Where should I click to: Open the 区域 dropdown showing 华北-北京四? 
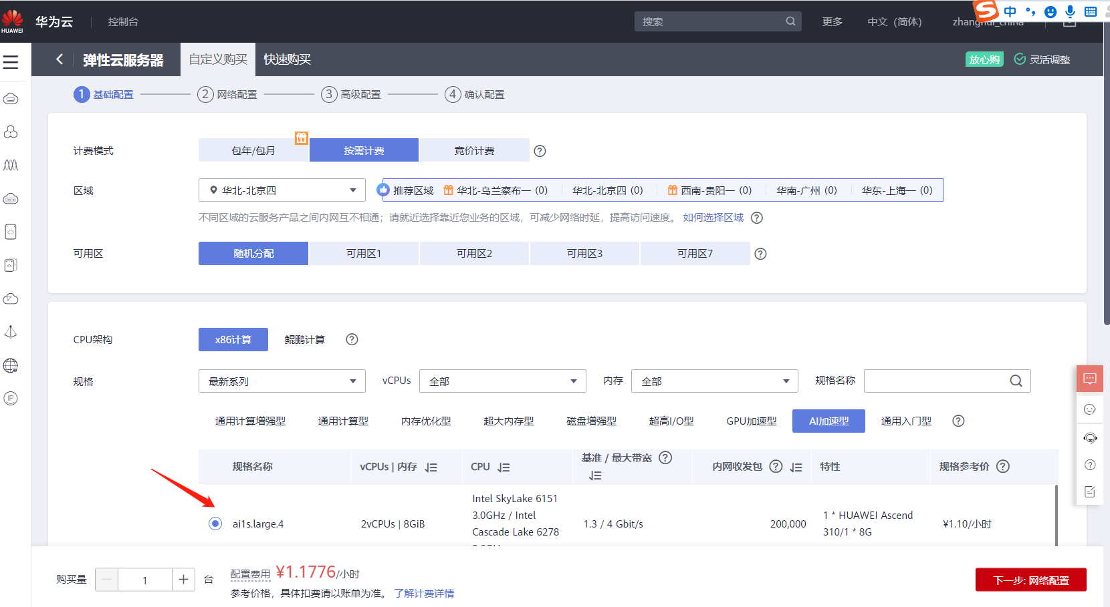[x=282, y=190]
